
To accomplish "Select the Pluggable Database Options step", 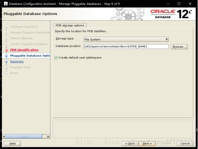I will tap(30, 56).
